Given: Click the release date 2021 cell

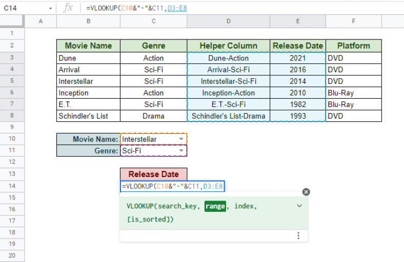Looking at the screenshot, I should click(x=298, y=58).
